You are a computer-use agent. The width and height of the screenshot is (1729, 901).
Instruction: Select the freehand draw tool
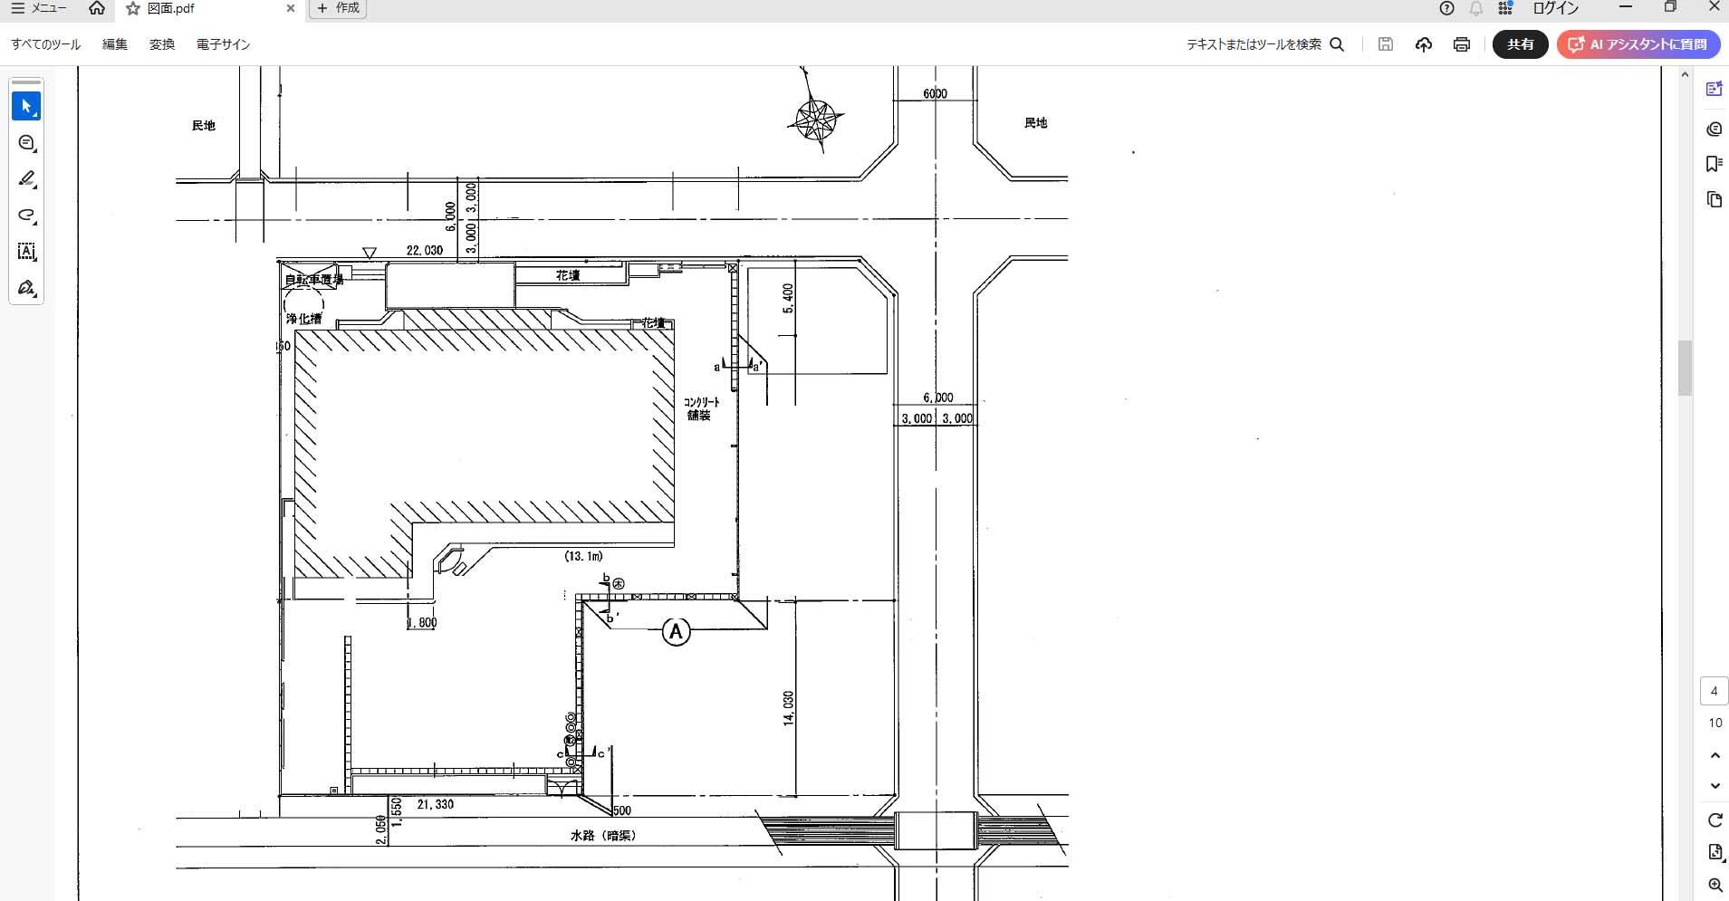pos(26,216)
